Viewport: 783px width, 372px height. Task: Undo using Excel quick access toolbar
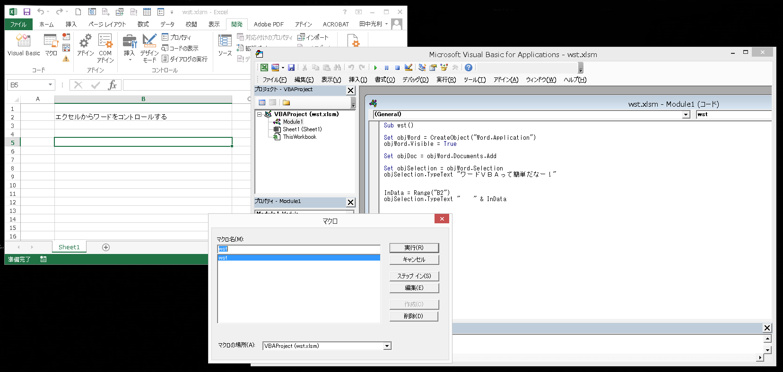tap(41, 12)
